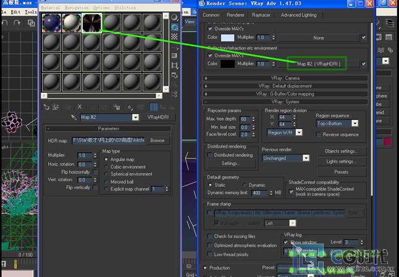The image size is (399, 277).
Task: Toggle the Backlight icon in material editor
Action: pyautogui.click(x=174, y=27)
